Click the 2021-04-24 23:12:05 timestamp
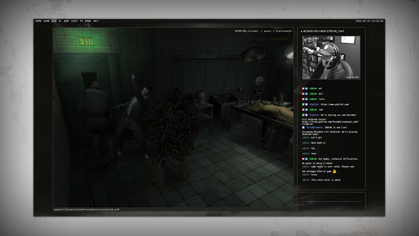This screenshot has width=419, height=236. pyautogui.click(x=369, y=21)
